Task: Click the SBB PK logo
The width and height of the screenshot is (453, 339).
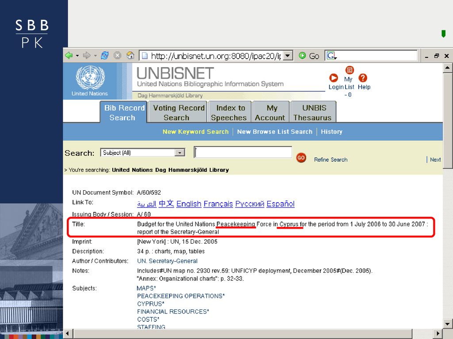Action: coord(32,34)
